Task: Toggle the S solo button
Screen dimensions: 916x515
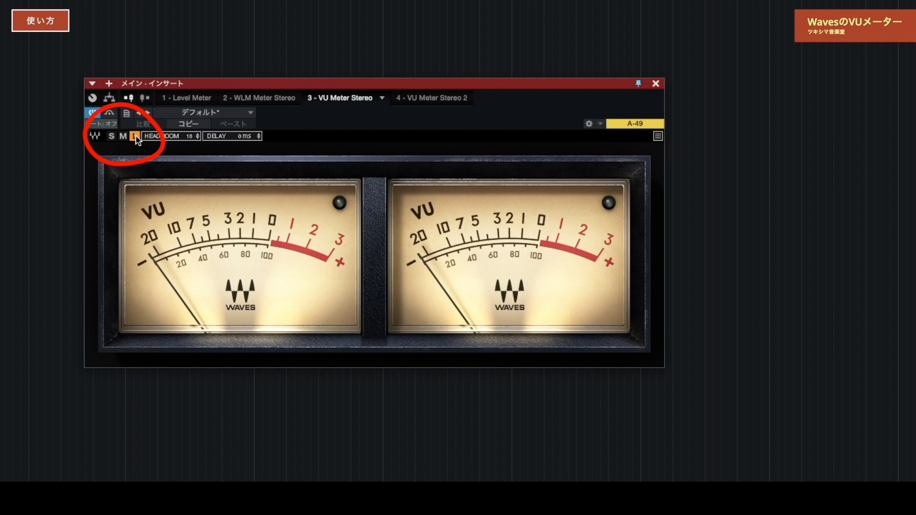Action: point(111,136)
